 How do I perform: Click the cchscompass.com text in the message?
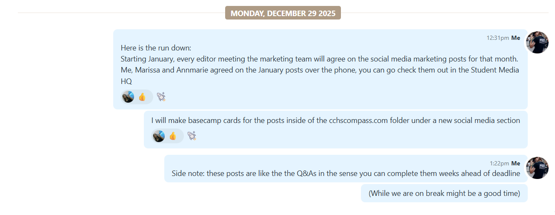point(358,120)
